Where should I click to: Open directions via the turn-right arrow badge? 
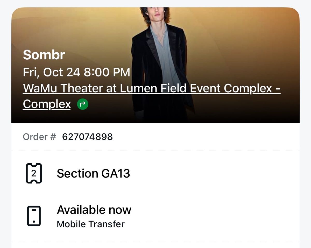point(82,104)
